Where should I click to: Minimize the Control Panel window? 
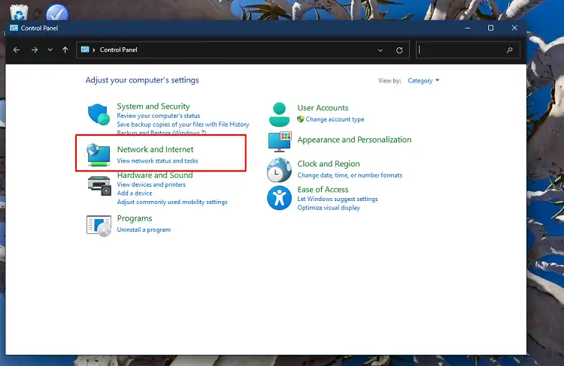coord(467,28)
